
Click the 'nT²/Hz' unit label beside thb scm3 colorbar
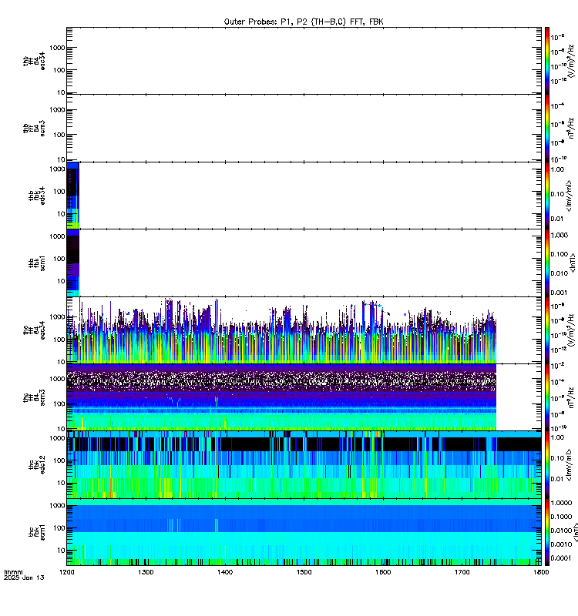point(571,128)
